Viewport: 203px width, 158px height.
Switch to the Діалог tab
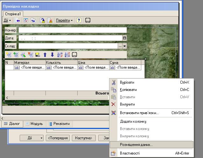pos(12,124)
